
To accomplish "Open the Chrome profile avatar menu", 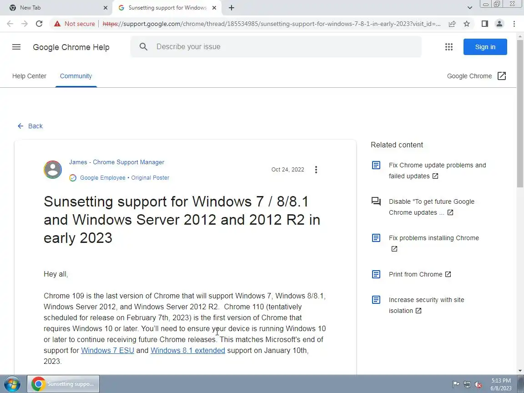I will pos(499,24).
